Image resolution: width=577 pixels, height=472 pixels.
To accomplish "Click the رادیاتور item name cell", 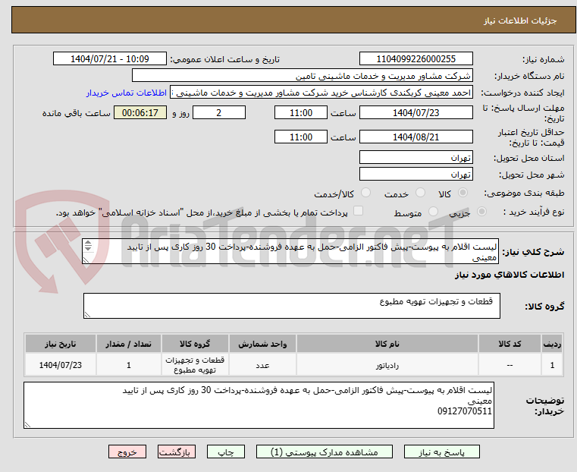I will coord(387,365).
